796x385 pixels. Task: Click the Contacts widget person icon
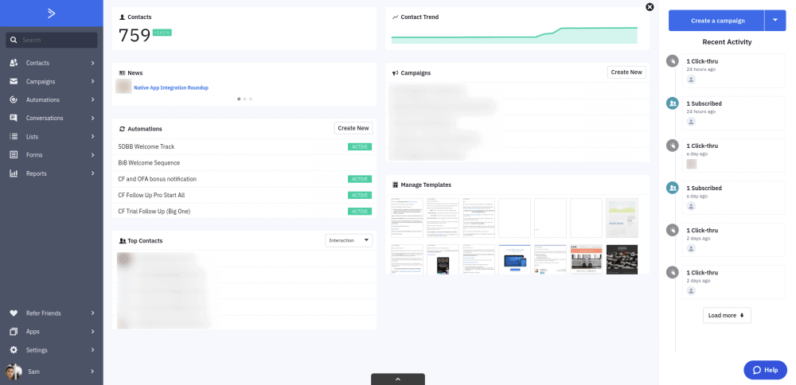click(122, 17)
